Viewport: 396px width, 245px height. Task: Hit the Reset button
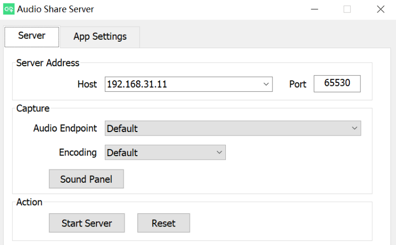point(164,223)
